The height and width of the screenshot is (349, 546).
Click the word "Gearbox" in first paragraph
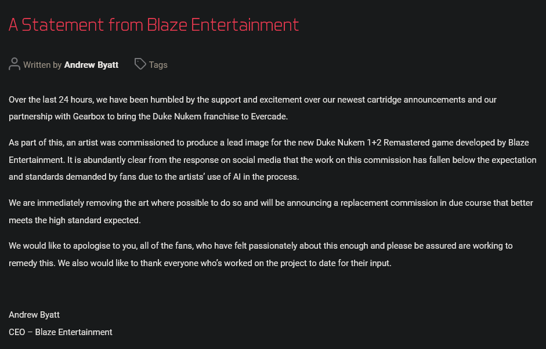pos(89,117)
